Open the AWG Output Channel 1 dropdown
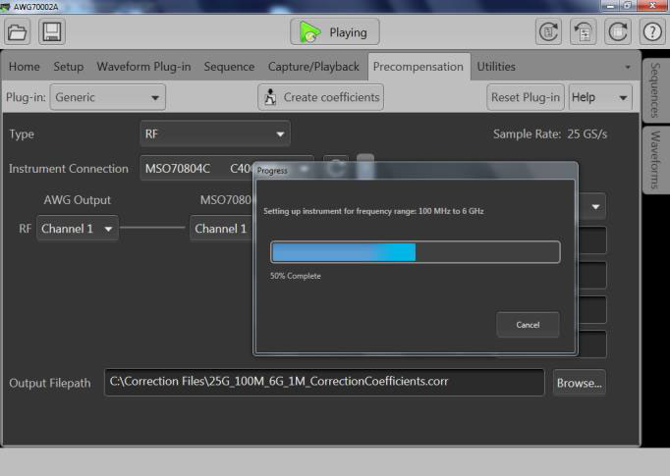Image resolution: width=670 pixels, height=476 pixels. 78,229
